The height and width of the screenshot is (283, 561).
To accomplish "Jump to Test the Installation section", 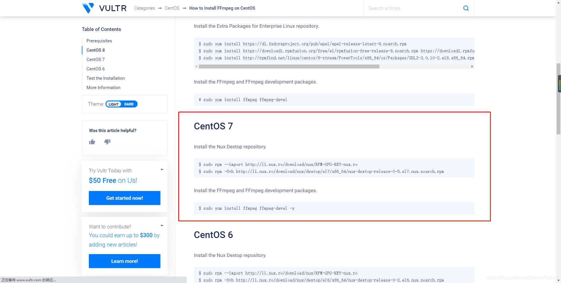I will [105, 78].
